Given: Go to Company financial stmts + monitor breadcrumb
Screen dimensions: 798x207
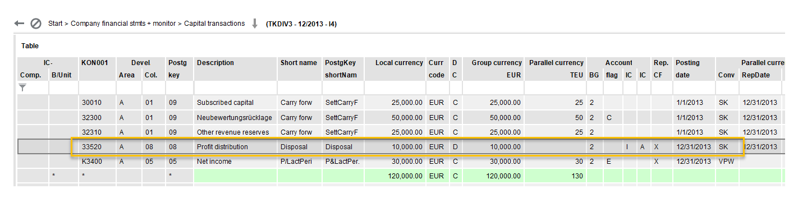Looking at the screenshot, I should [123, 24].
